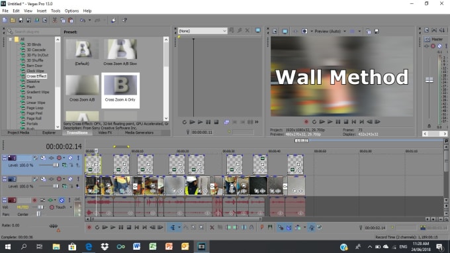
Task: Solo video track 1
Action: pyautogui.click(x=78, y=158)
